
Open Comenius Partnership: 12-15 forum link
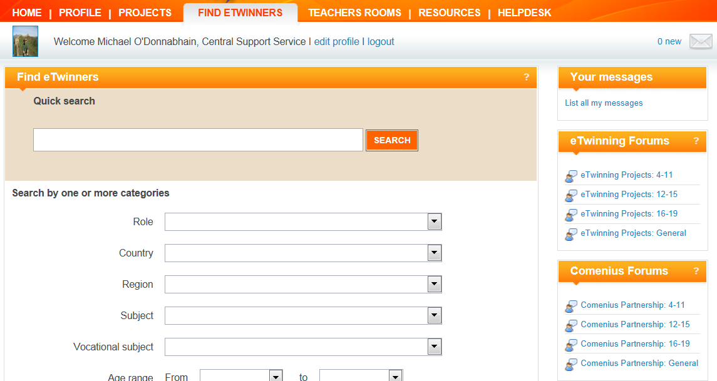(x=635, y=324)
